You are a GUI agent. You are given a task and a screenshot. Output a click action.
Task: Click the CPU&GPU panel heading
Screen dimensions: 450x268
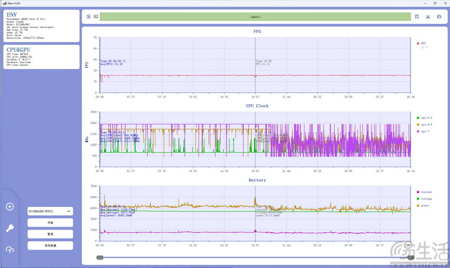pyautogui.click(x=19, y=50)
